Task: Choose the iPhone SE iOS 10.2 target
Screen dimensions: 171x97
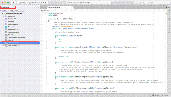Action: pos(37,3)
